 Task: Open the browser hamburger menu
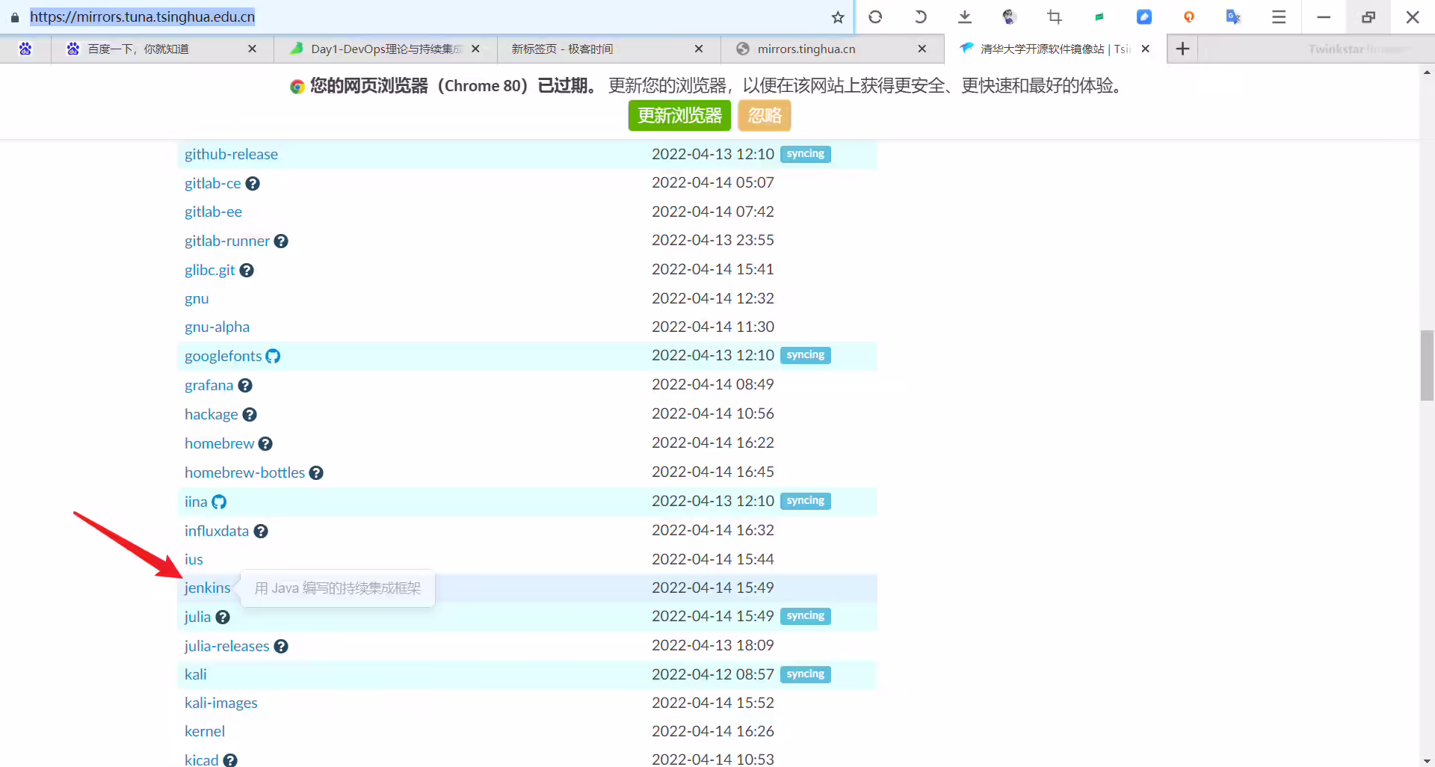coord(1279,16)
